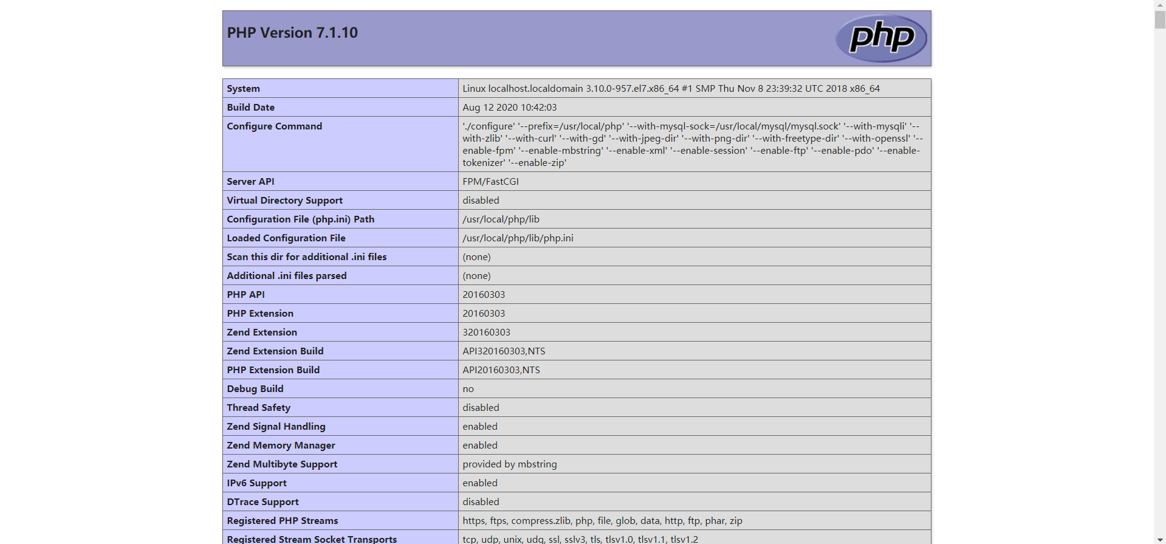Click the enabled value for Zend Memory Manager
The height and width of the screenshot is (544, 1166).
480,446
